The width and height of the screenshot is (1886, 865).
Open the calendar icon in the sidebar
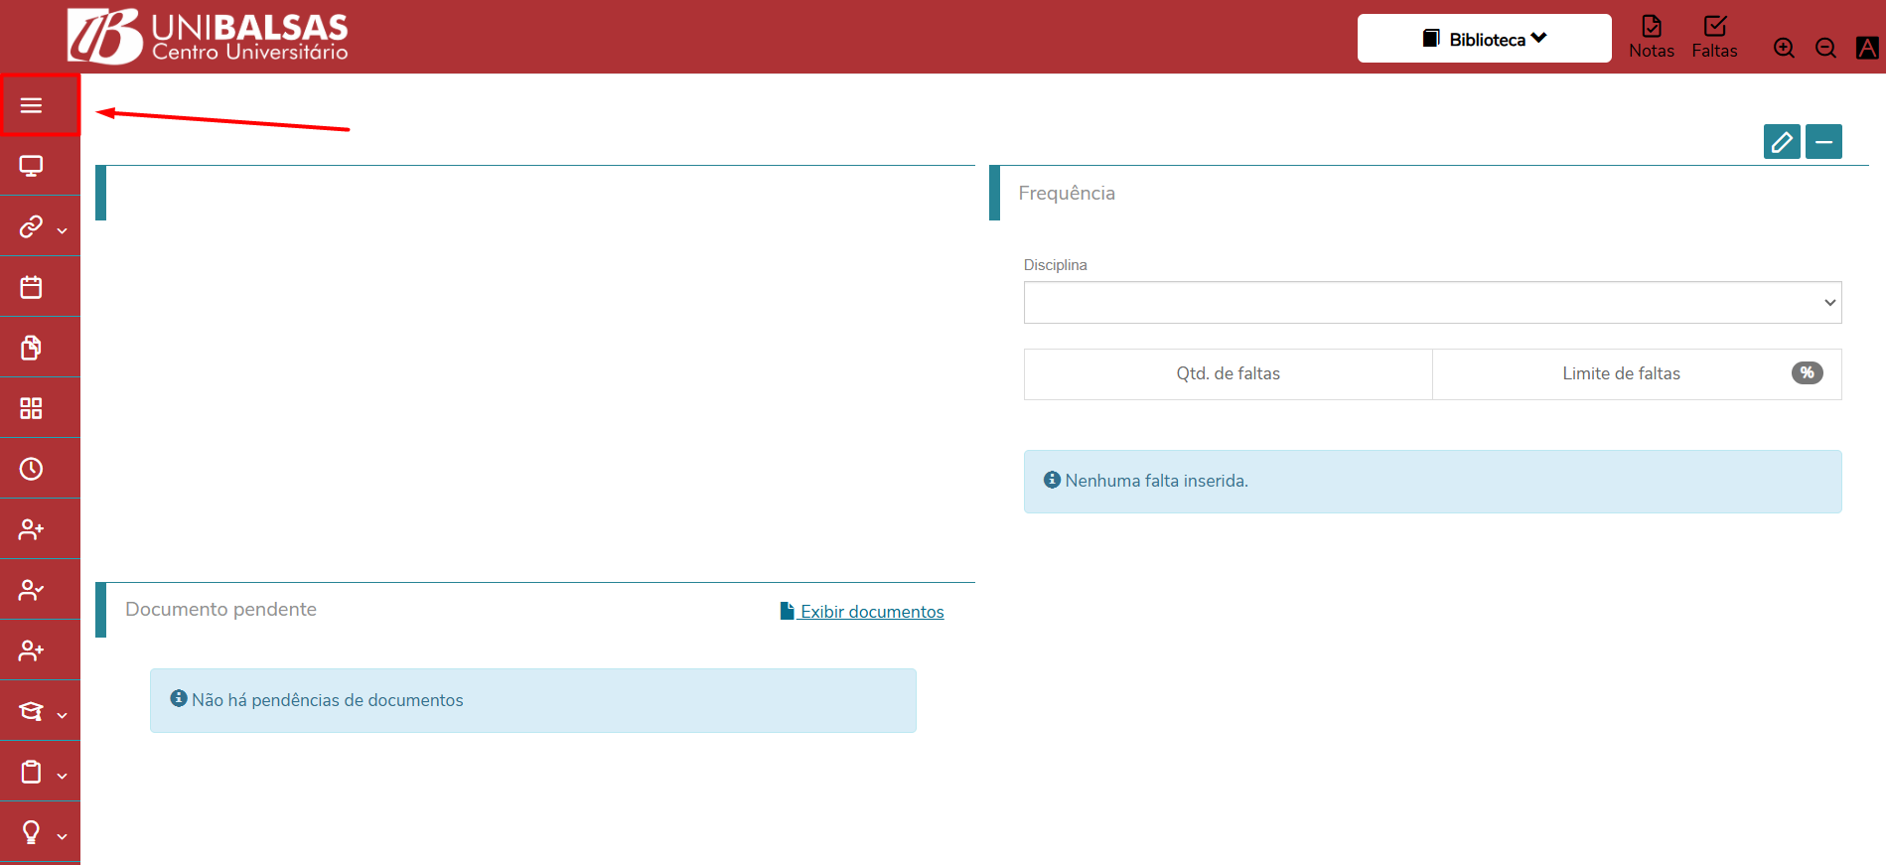[31, 287]
